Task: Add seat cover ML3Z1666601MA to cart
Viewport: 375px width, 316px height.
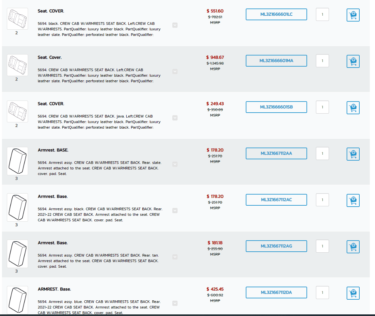Action: pos(353,61)
